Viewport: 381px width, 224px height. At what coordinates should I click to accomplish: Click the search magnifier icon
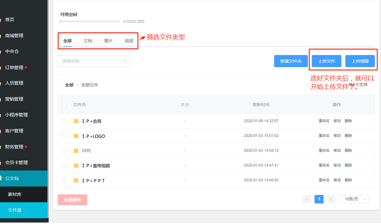(x=125, y=61)
